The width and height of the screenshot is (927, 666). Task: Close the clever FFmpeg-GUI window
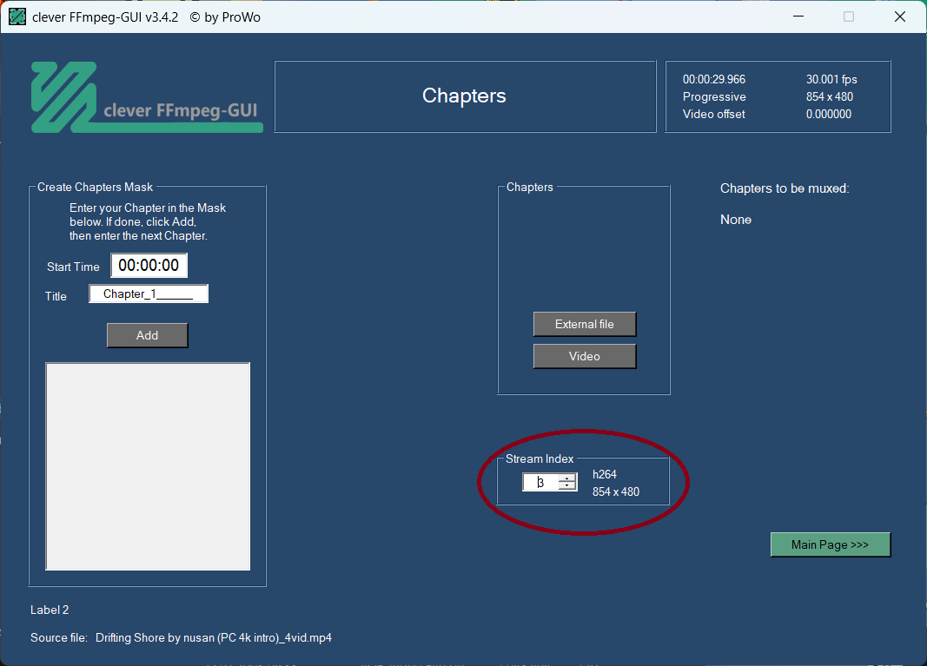tap(900, 16)
